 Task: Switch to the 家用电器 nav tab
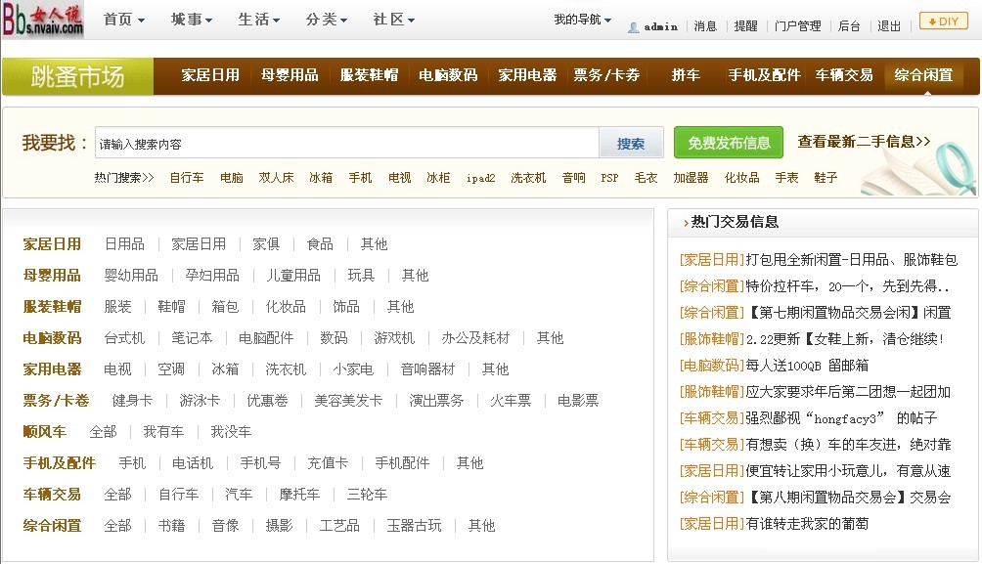point(527,75)
